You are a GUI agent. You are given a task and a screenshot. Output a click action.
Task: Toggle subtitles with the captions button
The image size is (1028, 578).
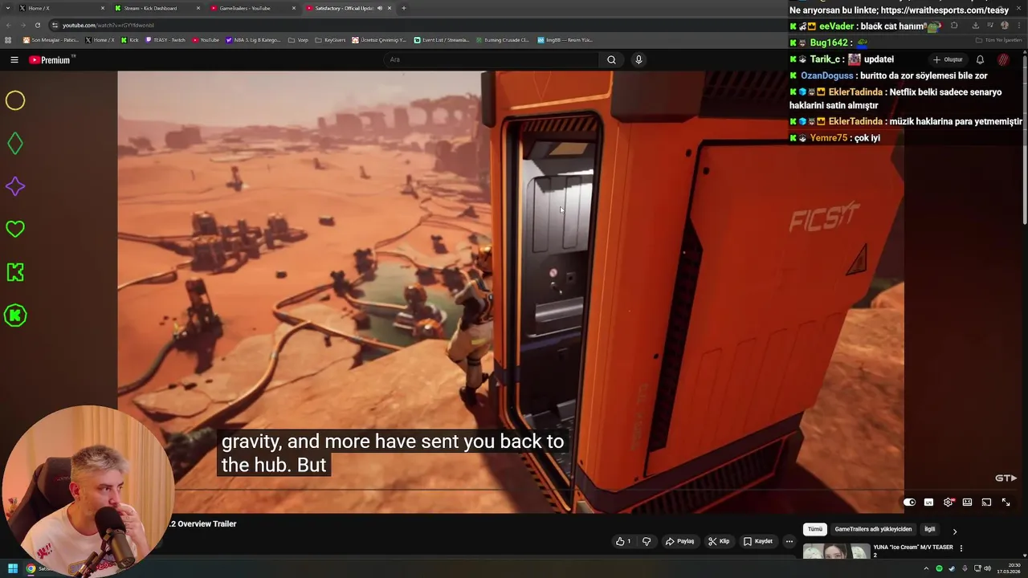click(x=928, y=503)
